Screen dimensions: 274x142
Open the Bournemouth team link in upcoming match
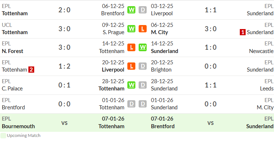pos(18,126)
